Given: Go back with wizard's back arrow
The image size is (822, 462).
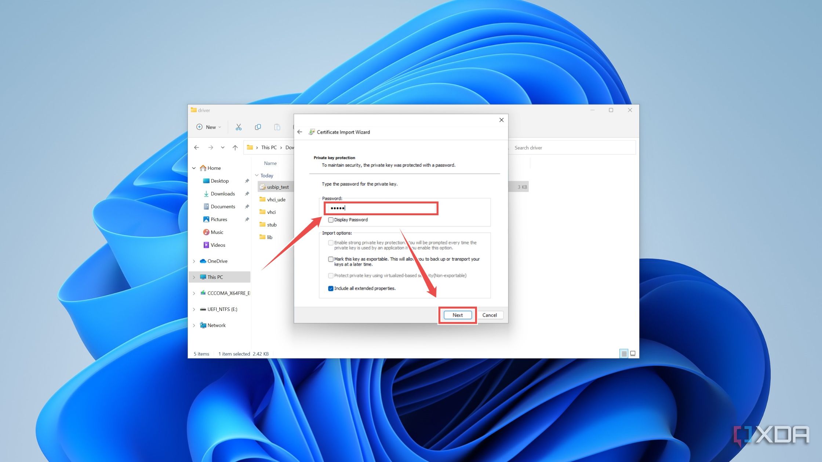Looking at the screenshot, I should 300,132.
